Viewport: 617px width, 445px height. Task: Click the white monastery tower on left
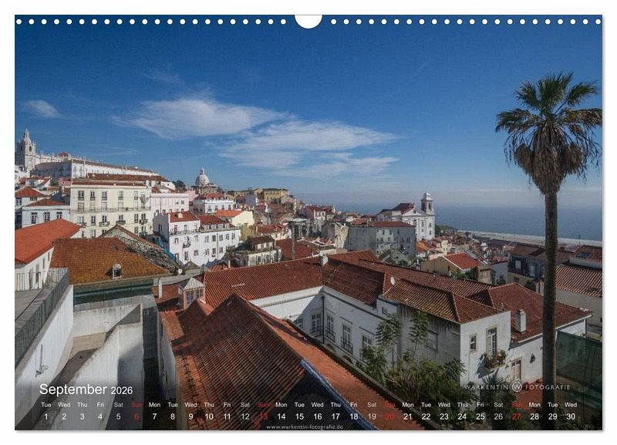pyautogui.click(x=27, y=149)
